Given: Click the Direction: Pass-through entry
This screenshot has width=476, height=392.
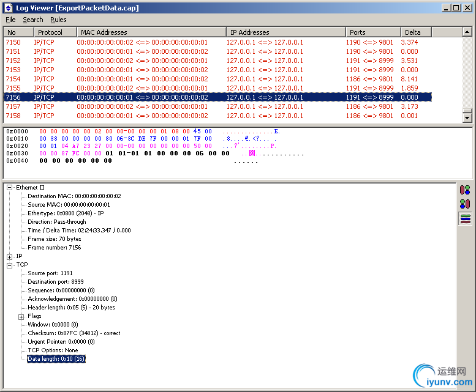Looking at the screenshot, I should [x=57, y=222].
